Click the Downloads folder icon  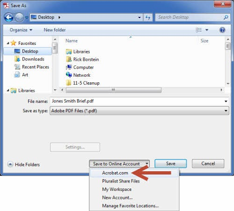coord(17,59)
